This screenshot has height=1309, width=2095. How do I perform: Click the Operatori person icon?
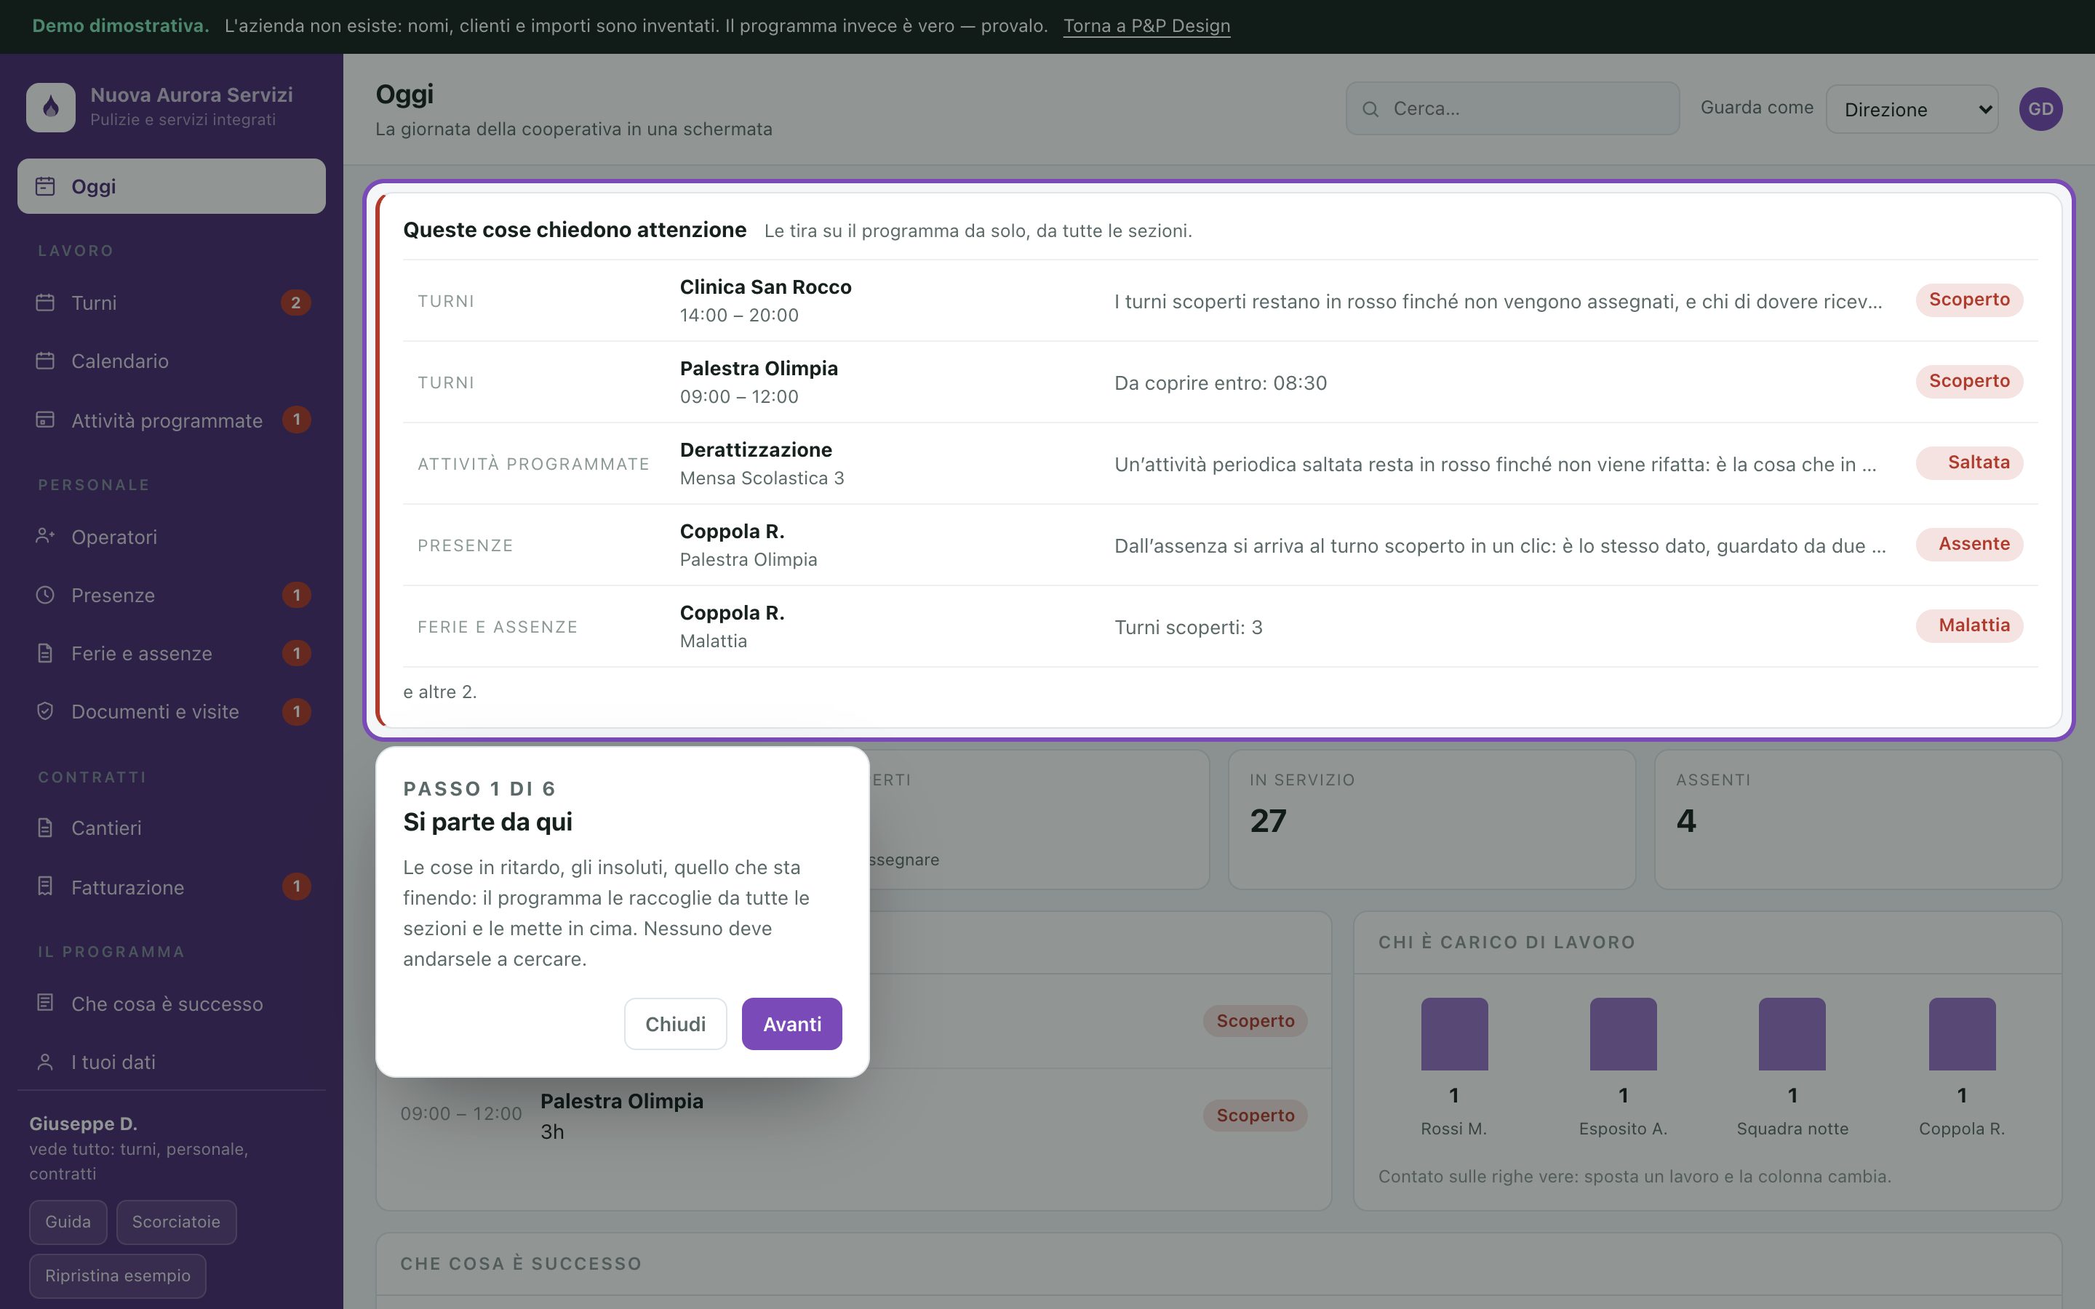tap(45, 537)
